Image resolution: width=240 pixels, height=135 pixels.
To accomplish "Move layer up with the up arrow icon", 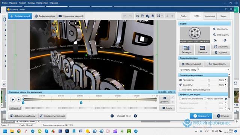I will 172,16.
